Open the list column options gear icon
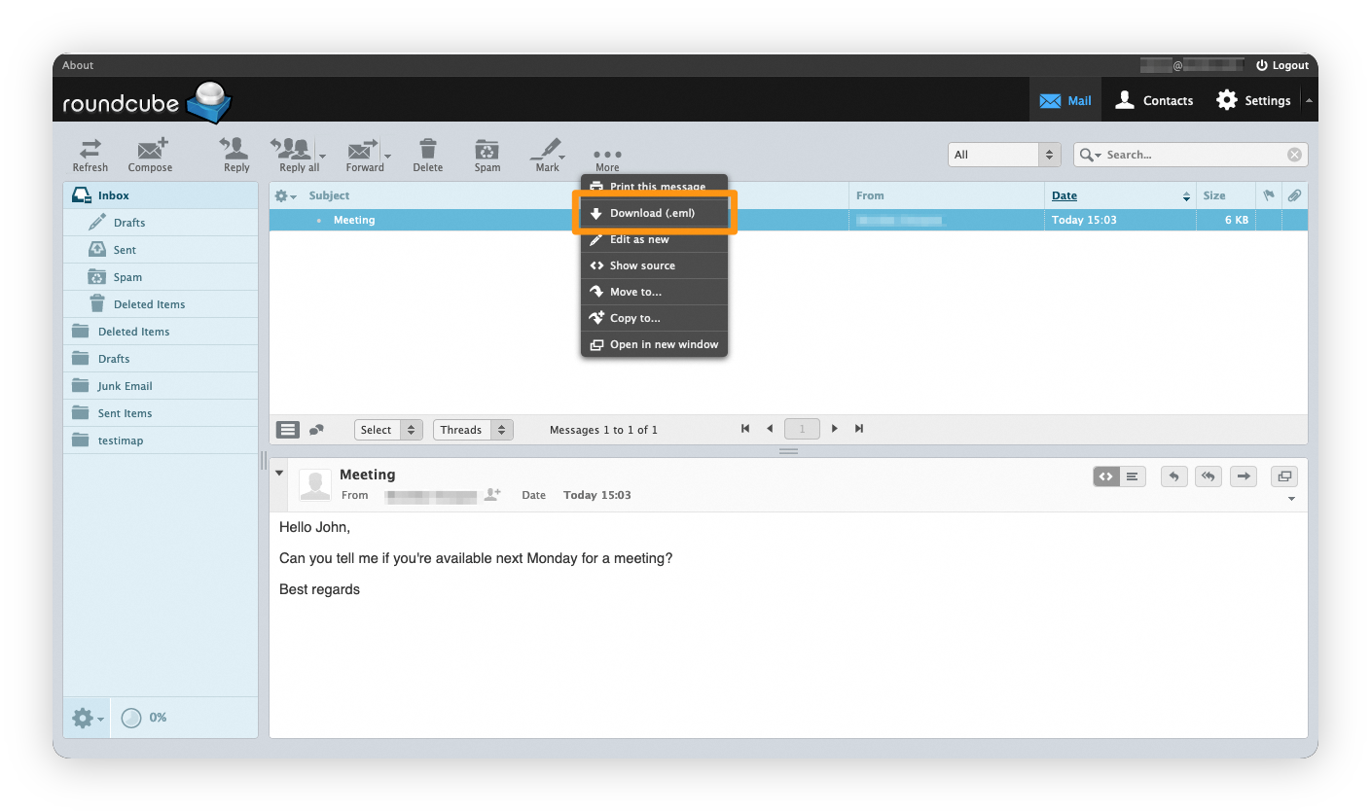The width and height of the screenshot is (1371, 811). [283, 194]
